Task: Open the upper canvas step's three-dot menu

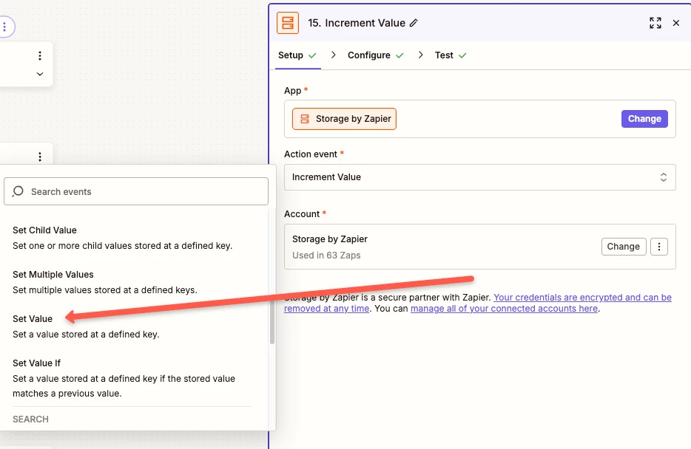Action: pos(40,56)
